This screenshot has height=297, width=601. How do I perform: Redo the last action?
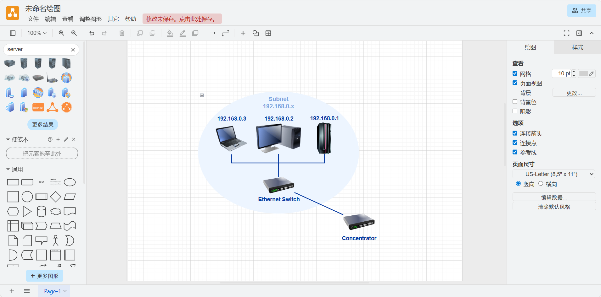pos(104,33)
